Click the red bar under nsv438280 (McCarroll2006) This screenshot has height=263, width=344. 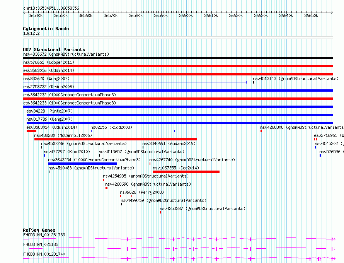point(116,139)
